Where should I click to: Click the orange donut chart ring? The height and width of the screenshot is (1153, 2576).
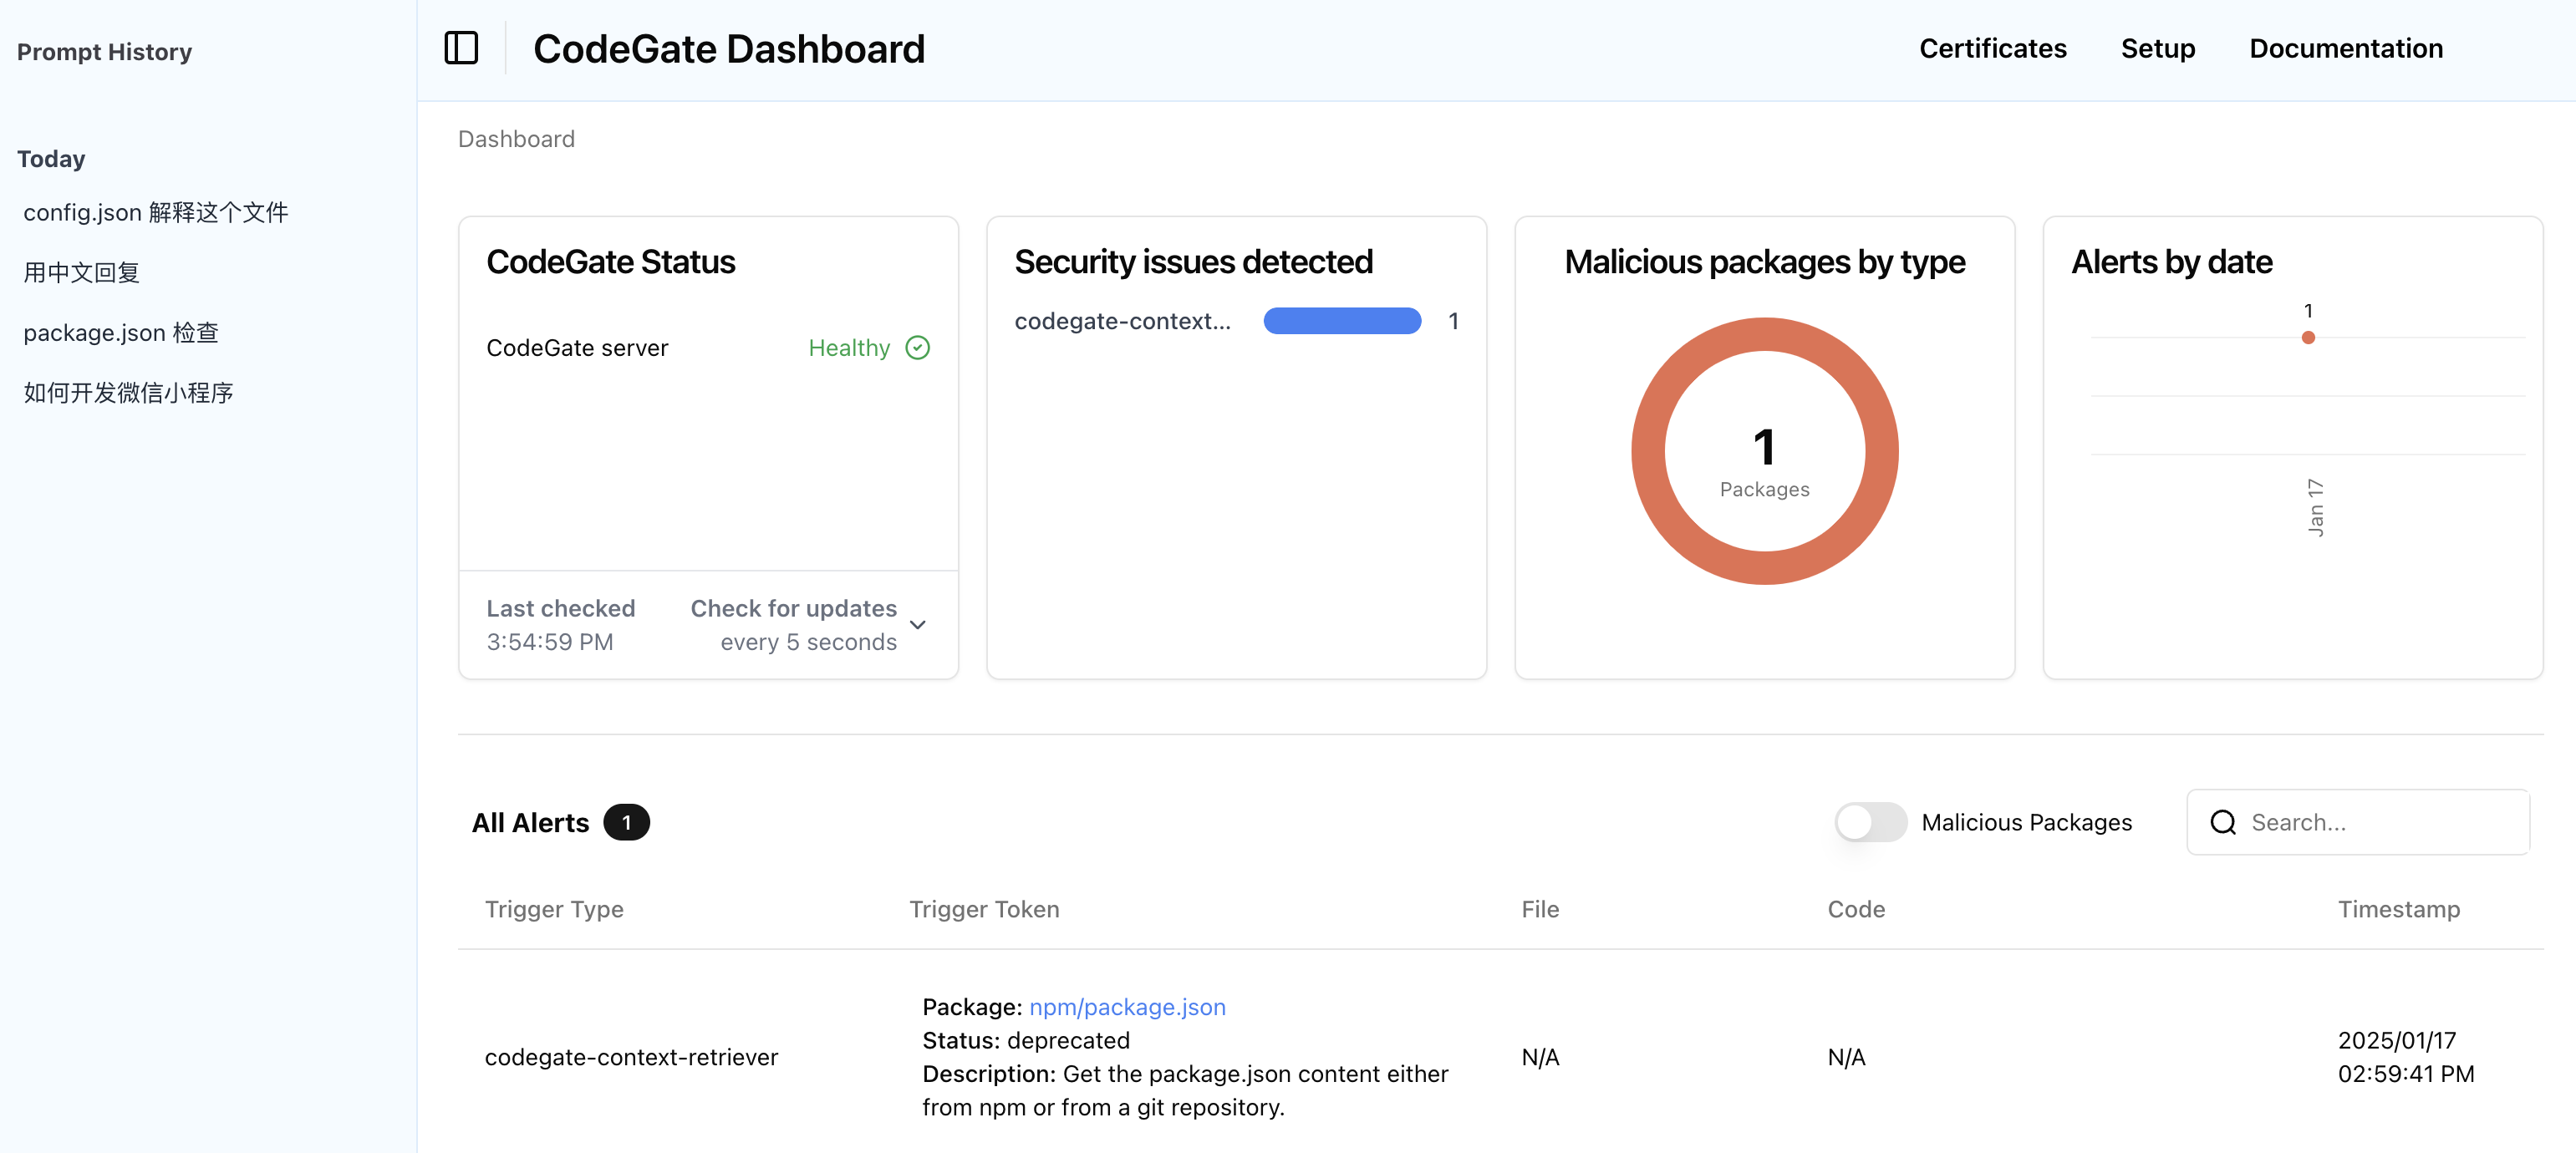pyautogui.click(x=1647, y=452)
